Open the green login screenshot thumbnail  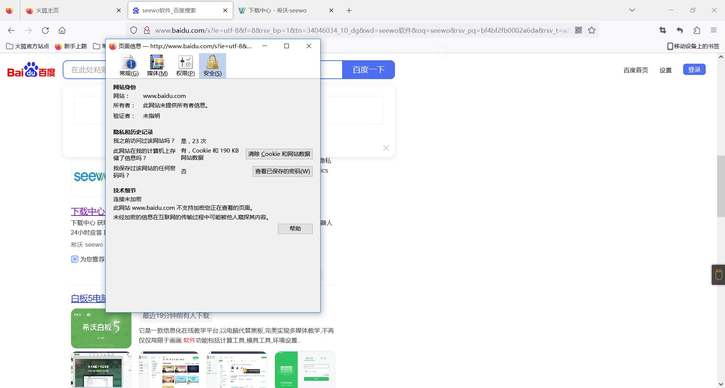coord(305,370)
